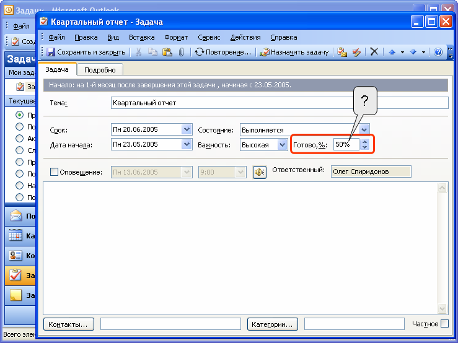The image size is (458, 343).
Task: Click the Save and Close floppy icon
Action: (x=51, y=52)
